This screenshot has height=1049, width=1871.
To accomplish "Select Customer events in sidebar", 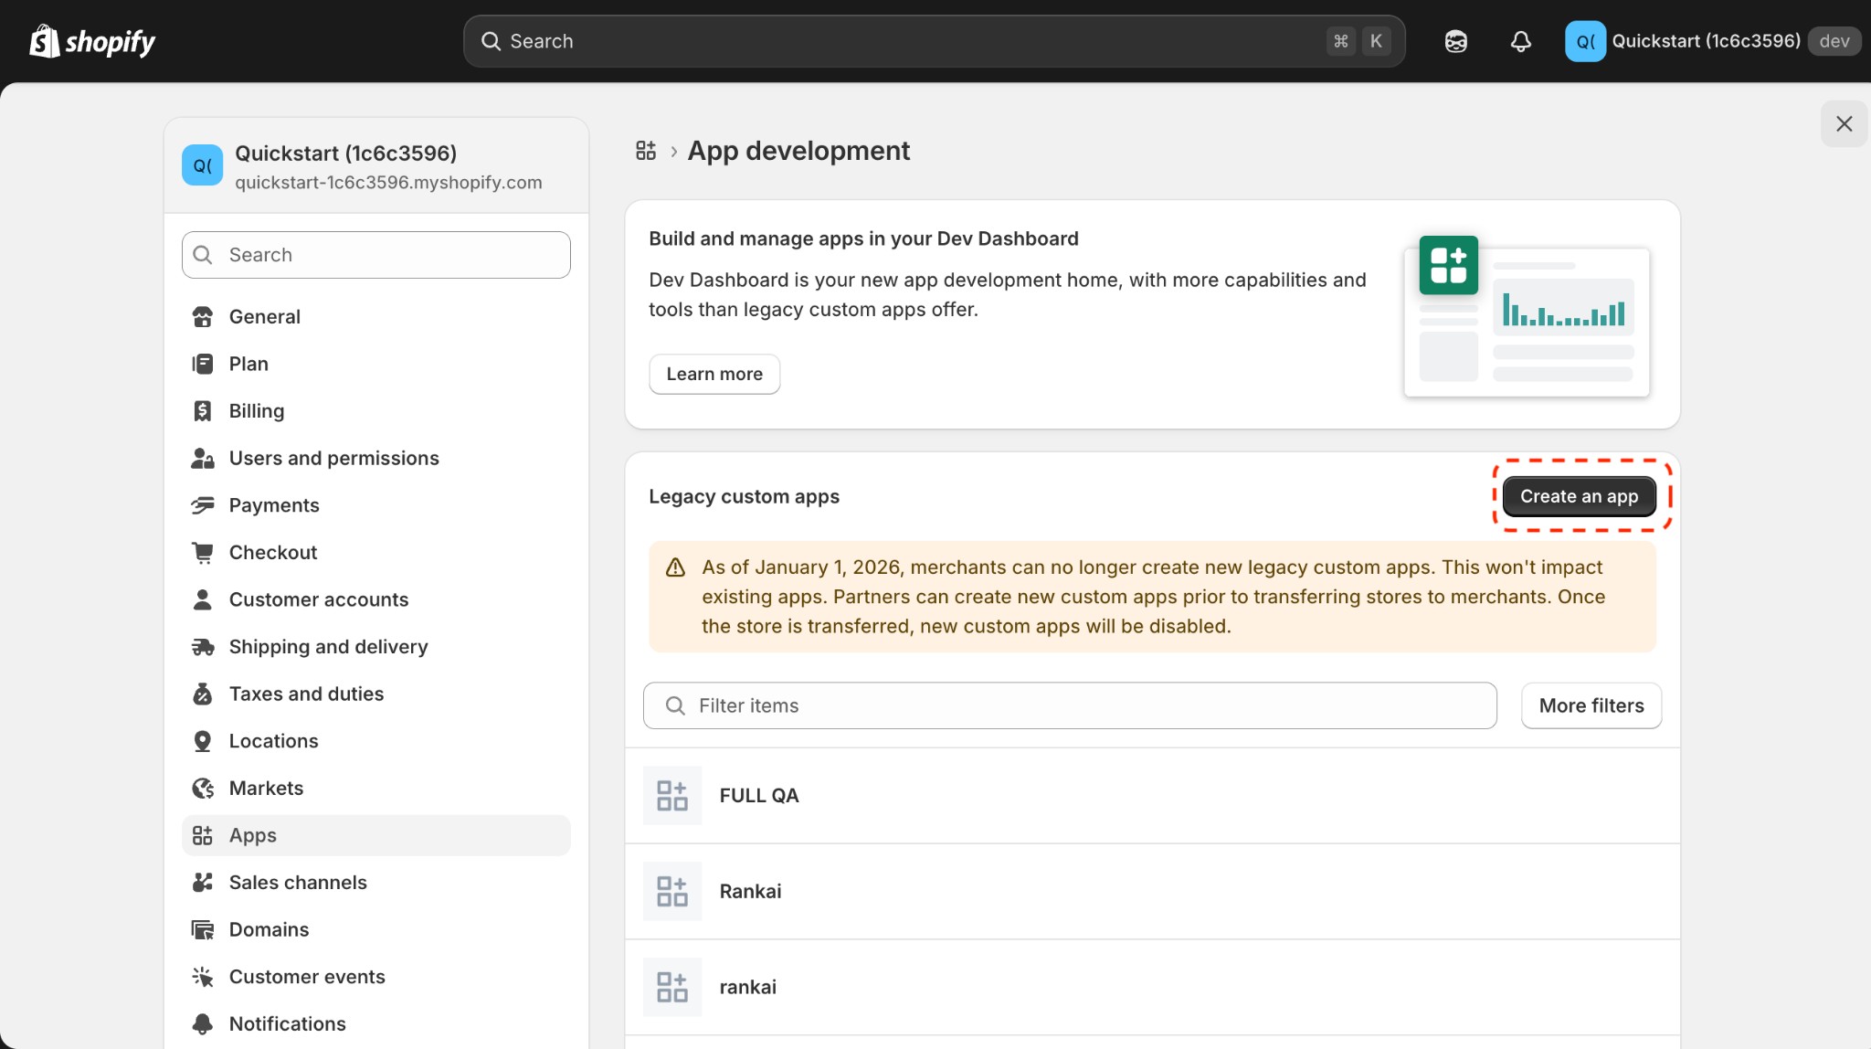I will [306, 976].
